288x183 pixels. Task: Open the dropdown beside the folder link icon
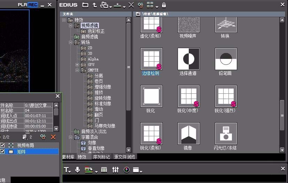111,7
